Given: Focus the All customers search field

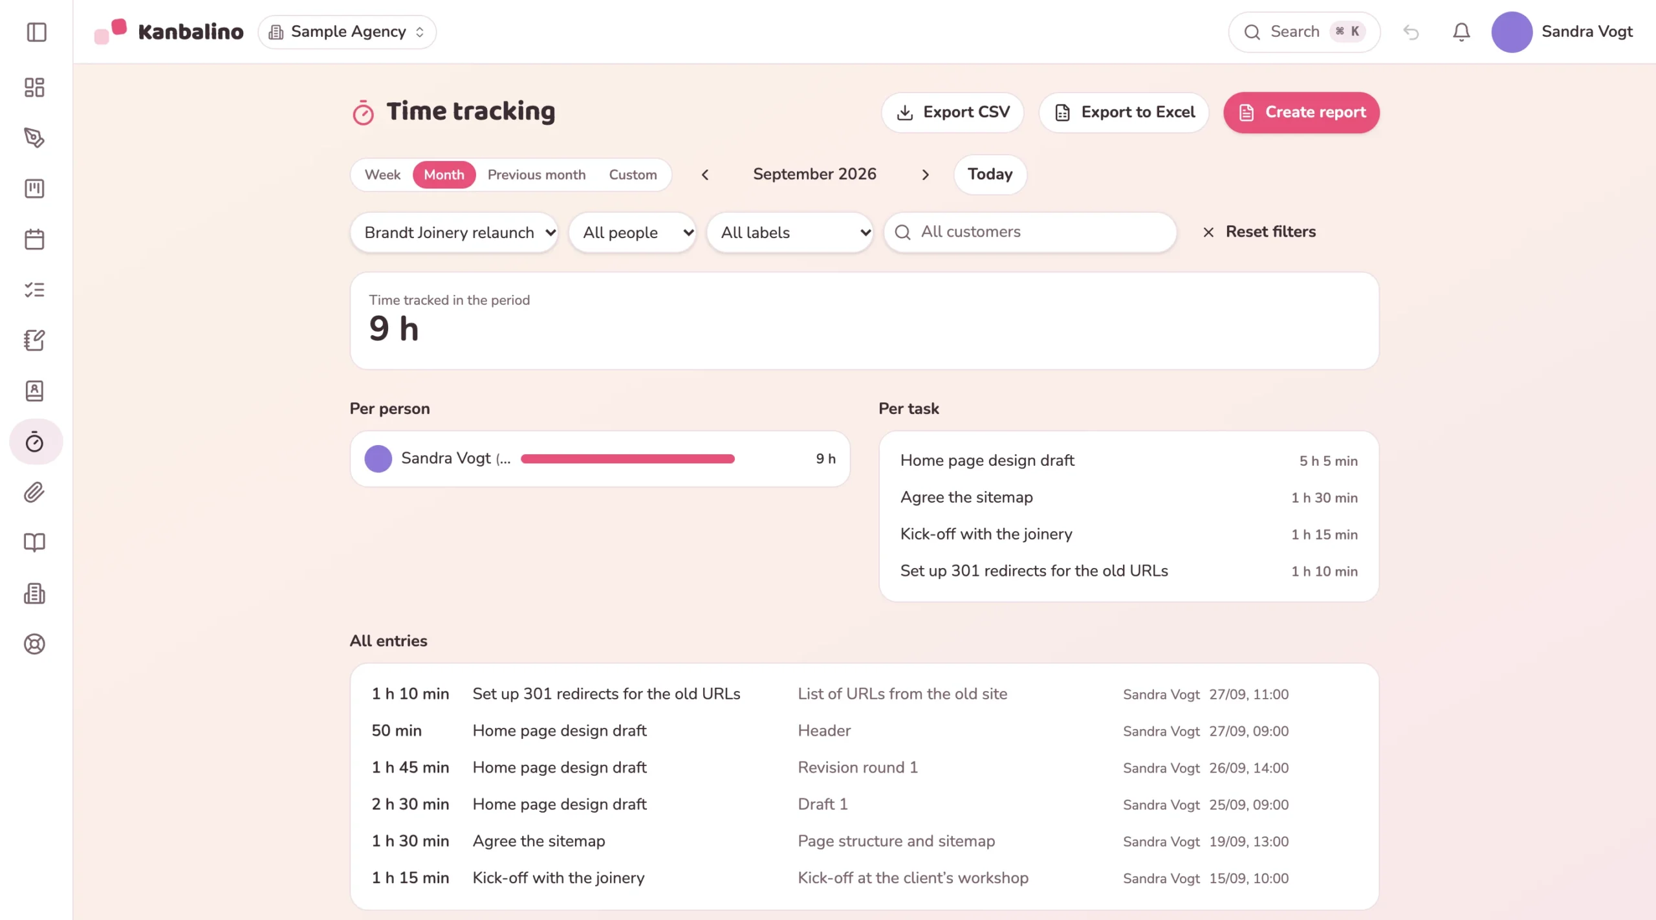Looking at the screenshot, I should 1030,232.
